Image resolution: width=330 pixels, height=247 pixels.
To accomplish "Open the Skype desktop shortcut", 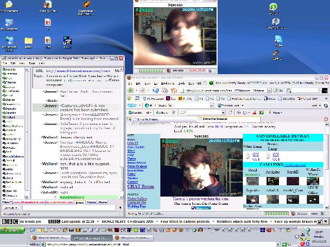I will click(x=279, y=40).
